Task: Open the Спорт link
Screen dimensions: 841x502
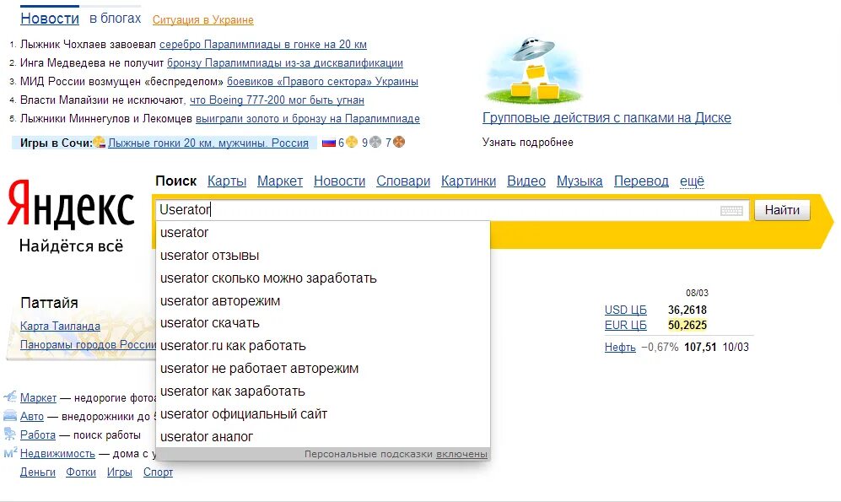Action: (159, 472)
